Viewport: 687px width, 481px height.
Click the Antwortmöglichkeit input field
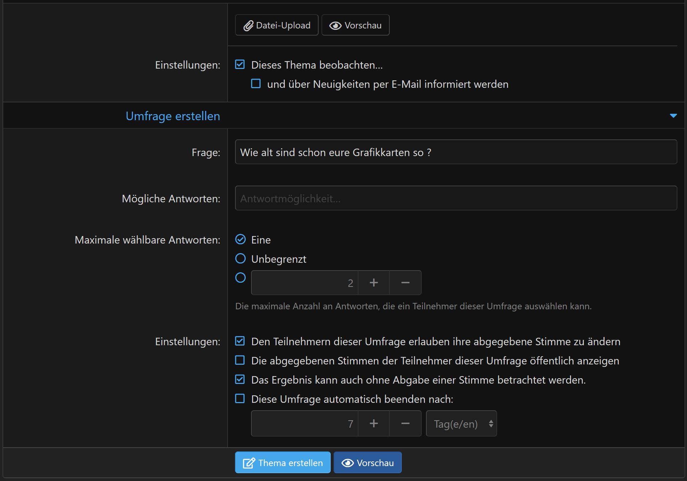coord(456,198)
